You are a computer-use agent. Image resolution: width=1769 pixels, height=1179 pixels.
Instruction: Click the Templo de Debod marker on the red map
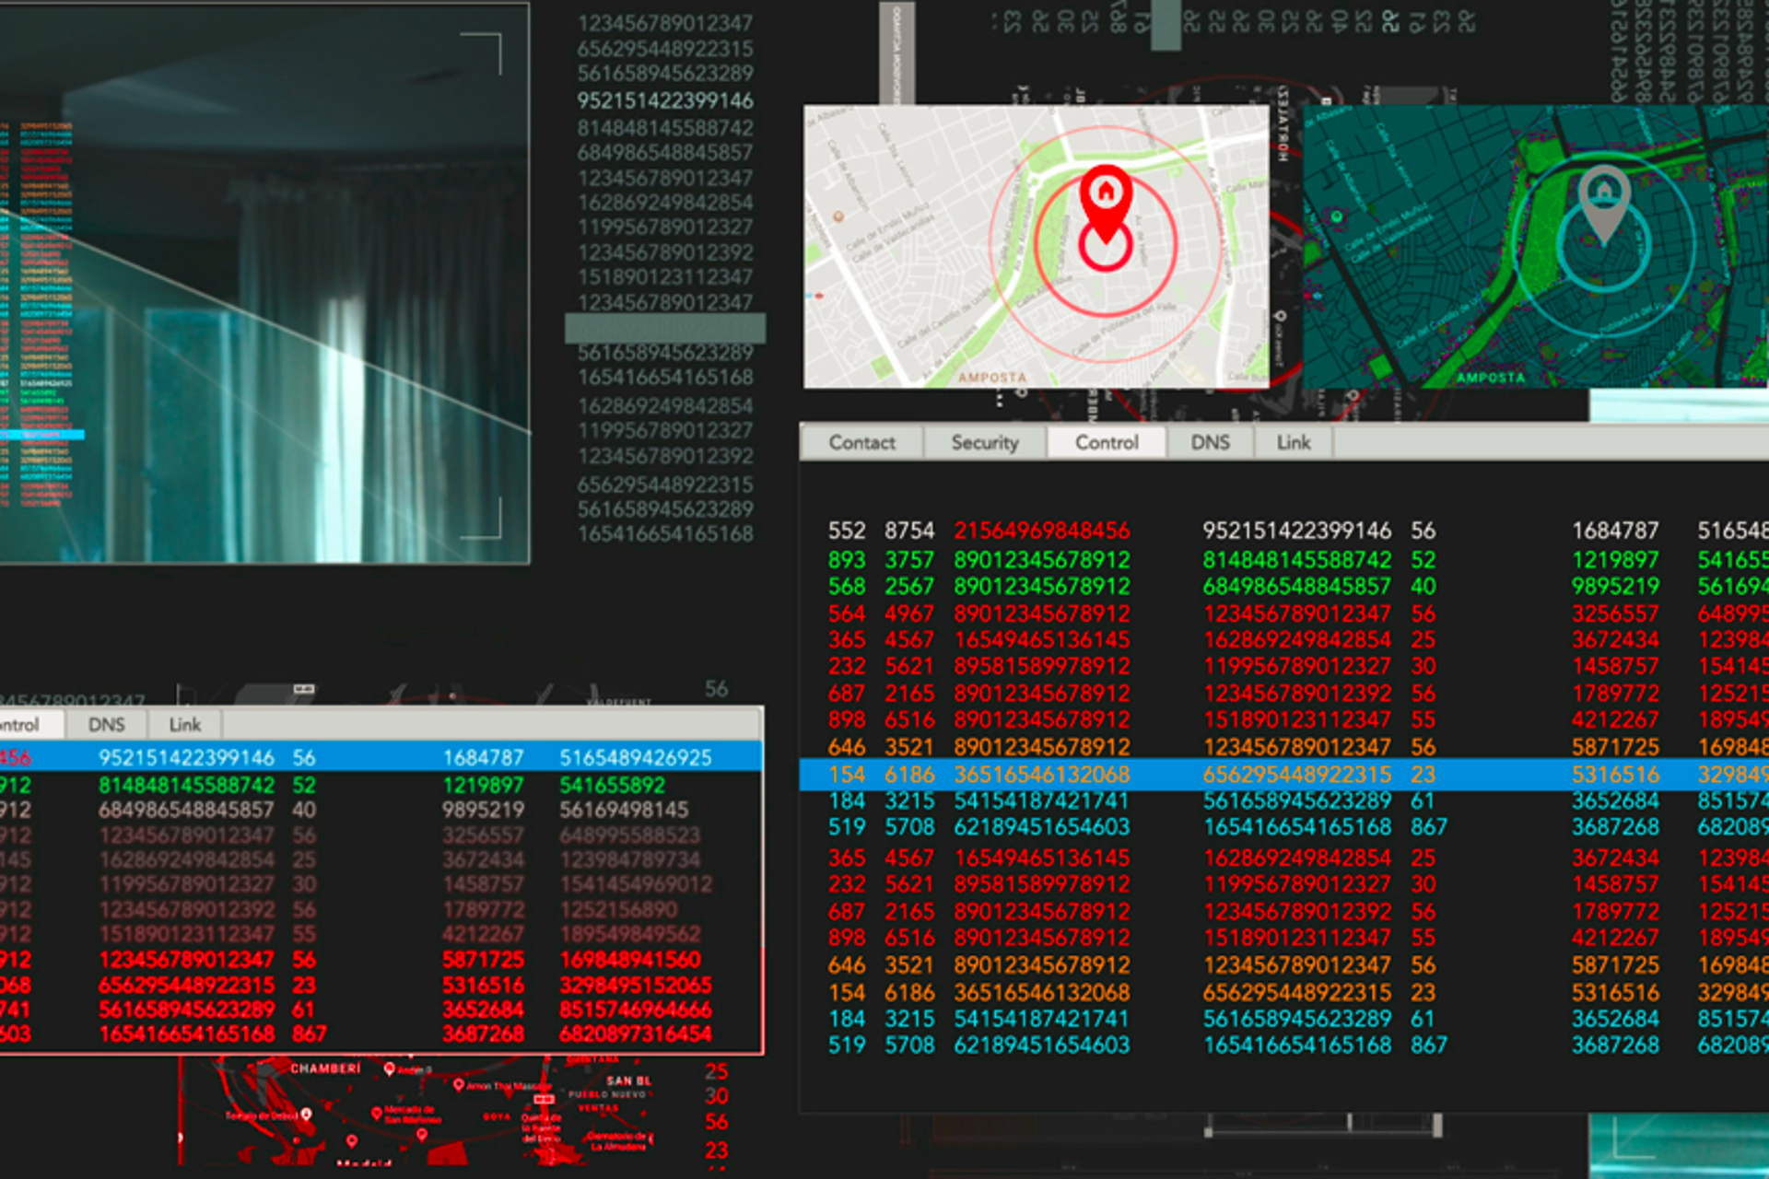(x=306, y=1115)
